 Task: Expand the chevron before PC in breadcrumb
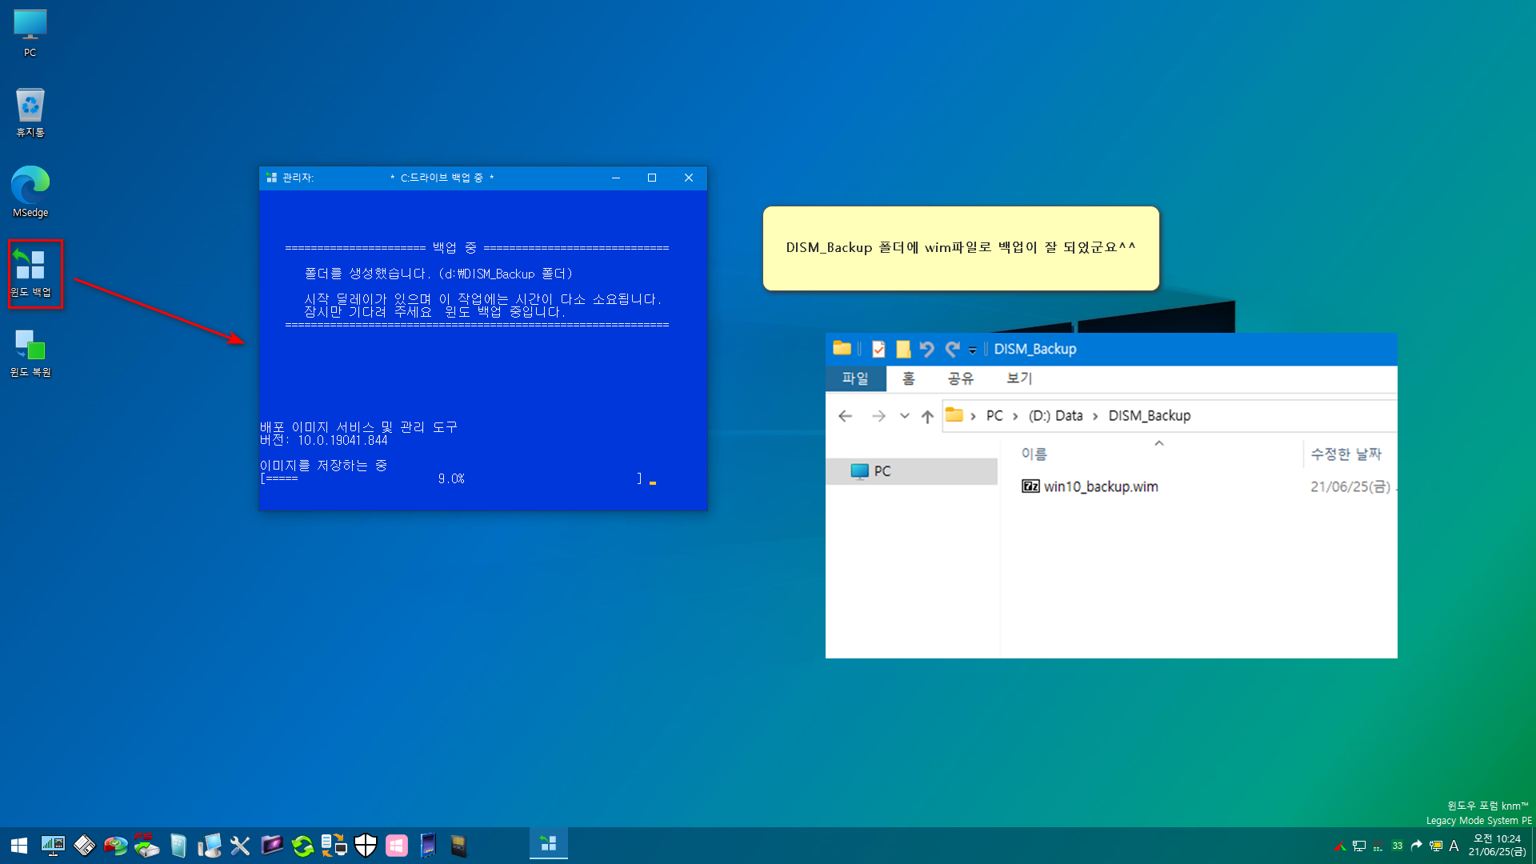[x=973, y=416]
